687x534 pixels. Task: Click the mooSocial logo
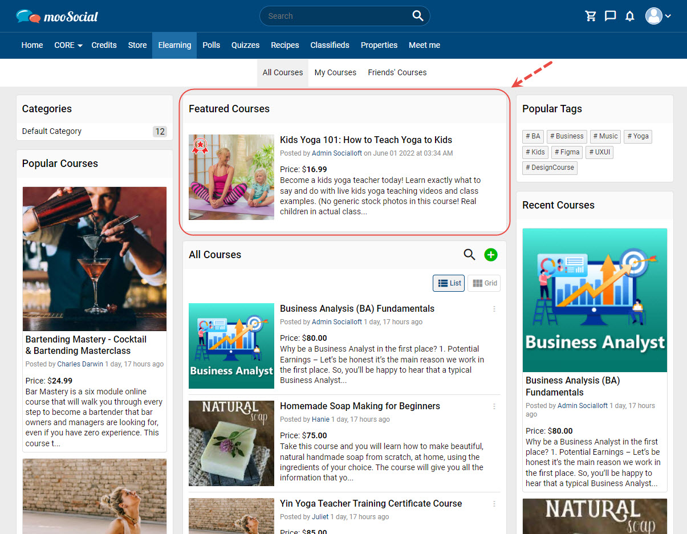[57, 16]
